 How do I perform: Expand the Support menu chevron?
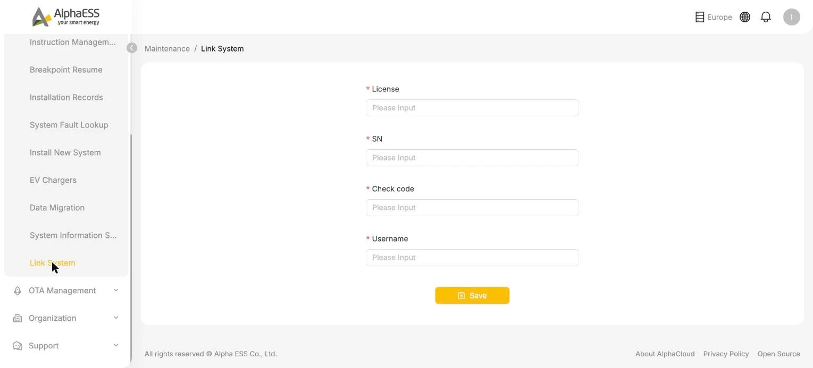tap(116, 345)
